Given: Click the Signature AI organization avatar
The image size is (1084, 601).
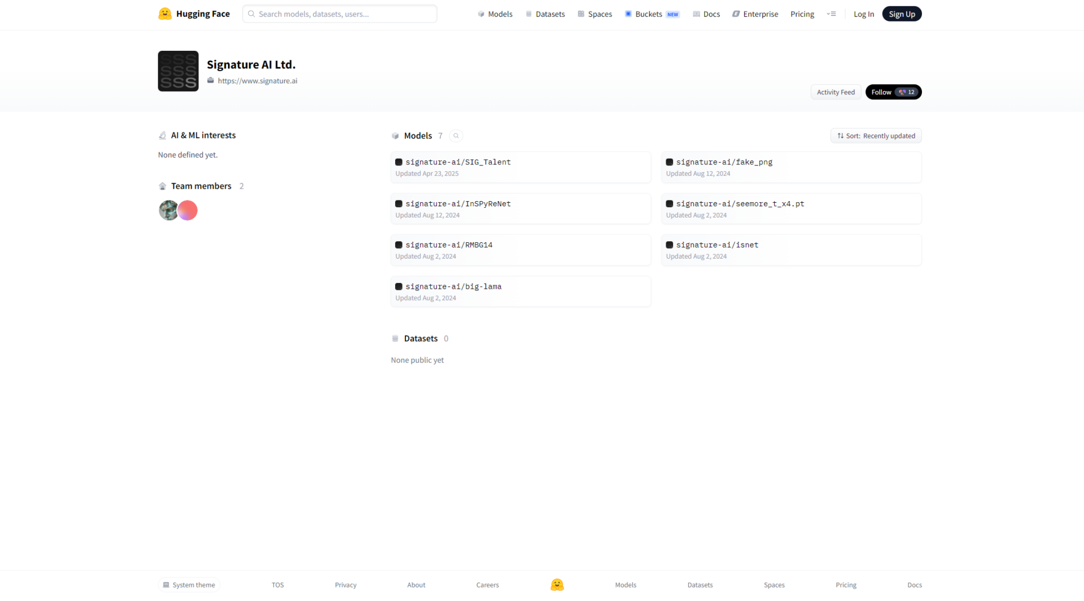Looking at the screenshot, I should point(178,71).
